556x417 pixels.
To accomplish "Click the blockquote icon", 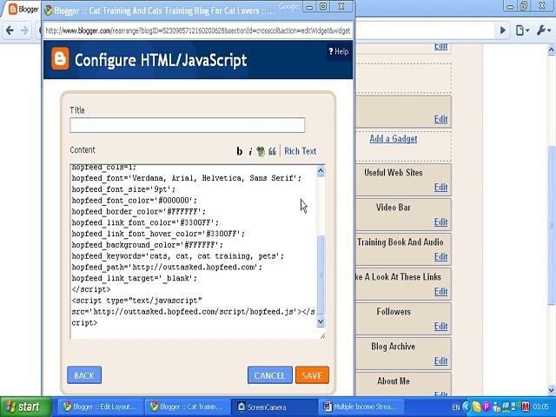I will coord(272,151).
